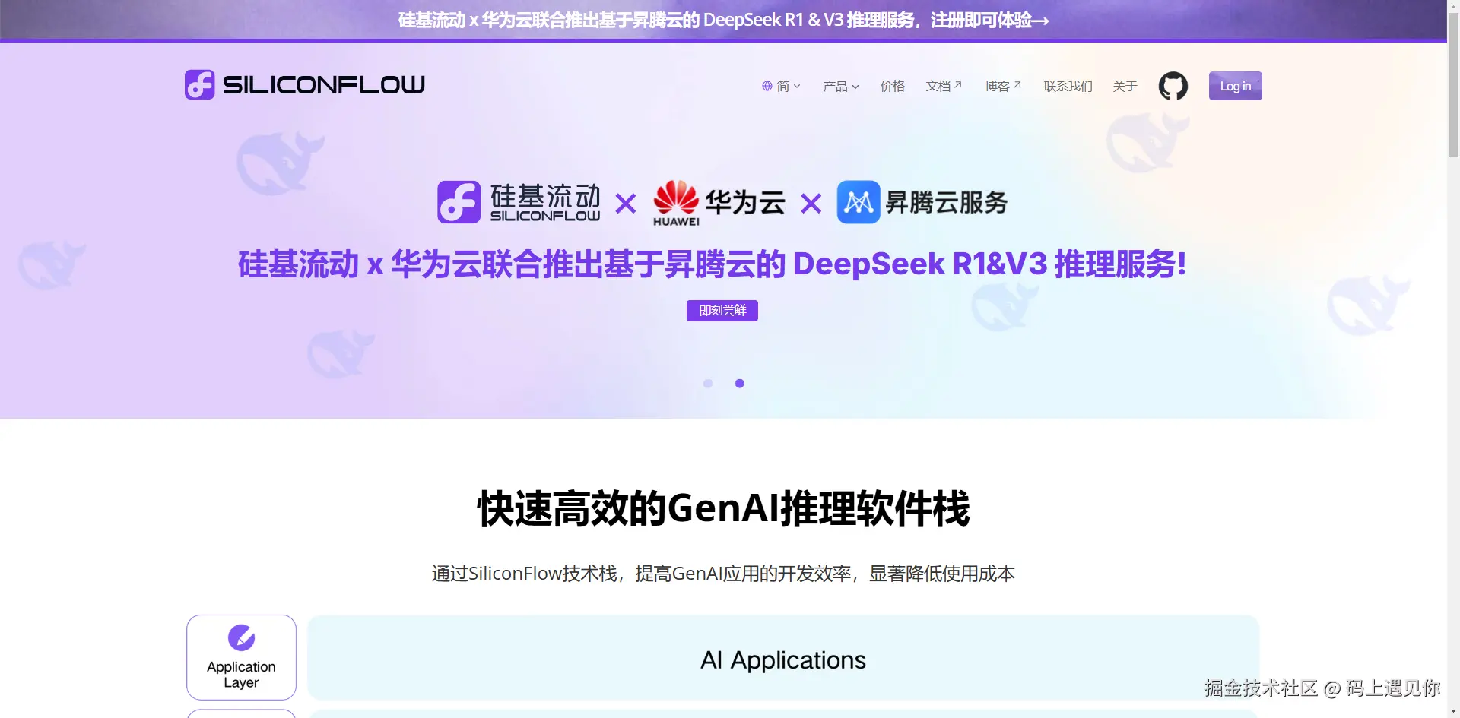Click the 硅基流动 logo in the hero banner
The image size is (1460, 718).
click(x=519, y=202)
